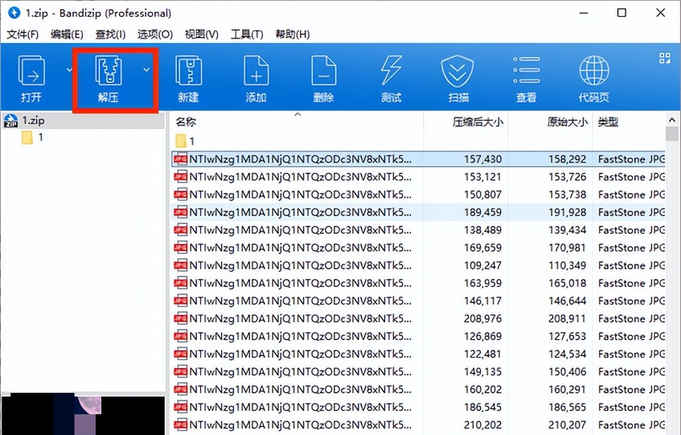Open the Help (帮助) menu
Viewport: 681px width, 435px height.
click(x=292, y=35)
